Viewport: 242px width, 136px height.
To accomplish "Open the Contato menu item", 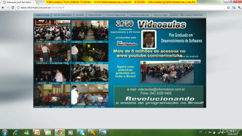I will tap(80, 15).
